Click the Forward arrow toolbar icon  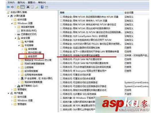click(x=12, y=7)
